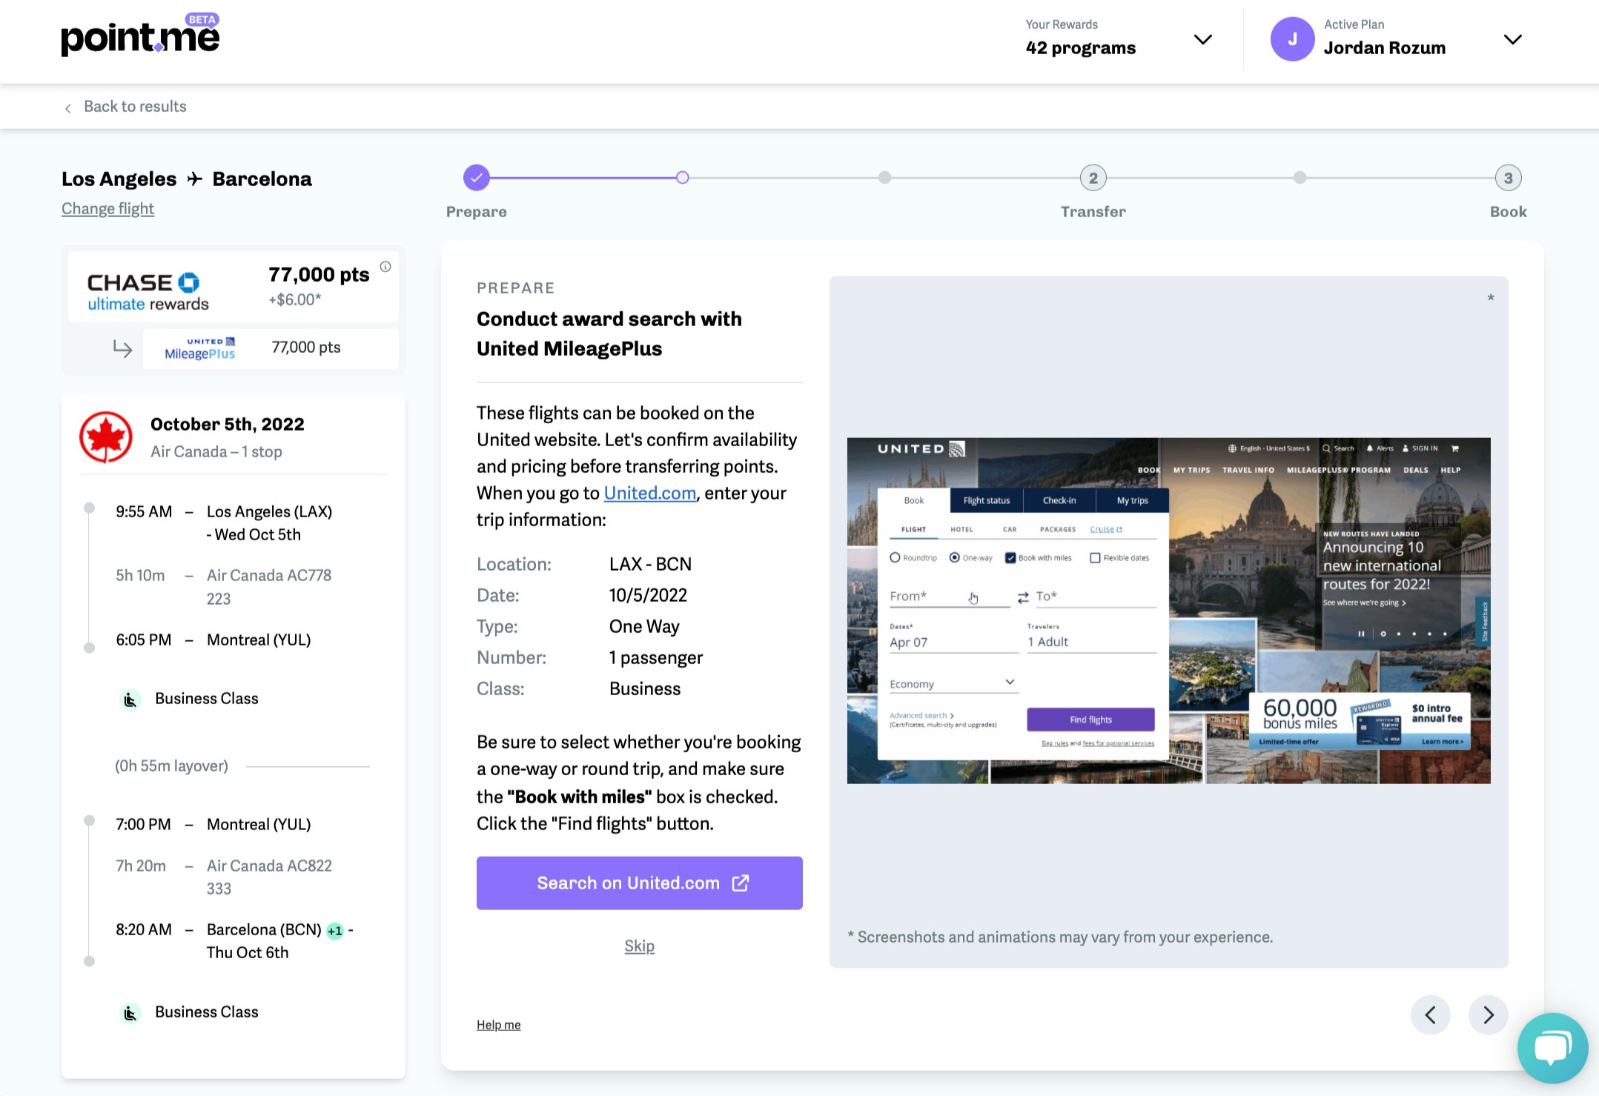1599x1096 pixels.
Task: Jump to step 2 Transfer
Action: [x=1093, y=178]
